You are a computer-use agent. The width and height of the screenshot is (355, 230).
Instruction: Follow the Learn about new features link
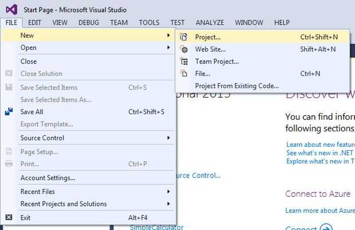point(319,145)
